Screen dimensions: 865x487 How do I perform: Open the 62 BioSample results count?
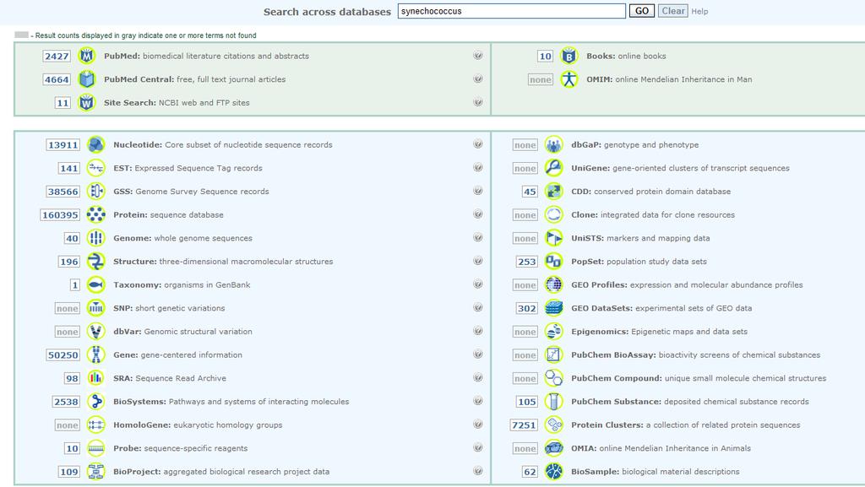[x=530, y=472]
